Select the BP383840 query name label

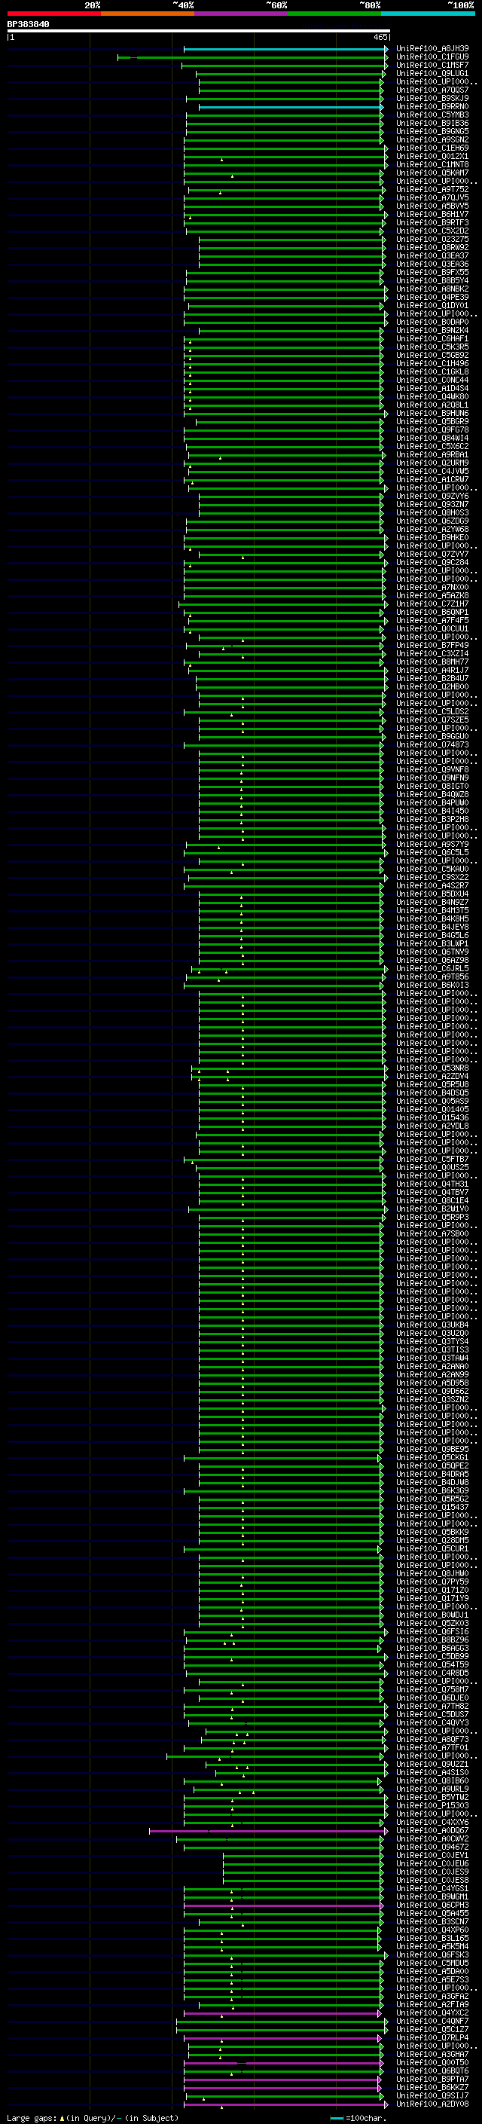pos(28,25)
